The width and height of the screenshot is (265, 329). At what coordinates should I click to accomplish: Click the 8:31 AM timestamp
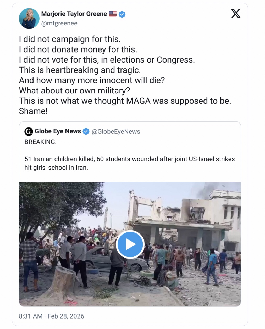(x=31, y=316)
